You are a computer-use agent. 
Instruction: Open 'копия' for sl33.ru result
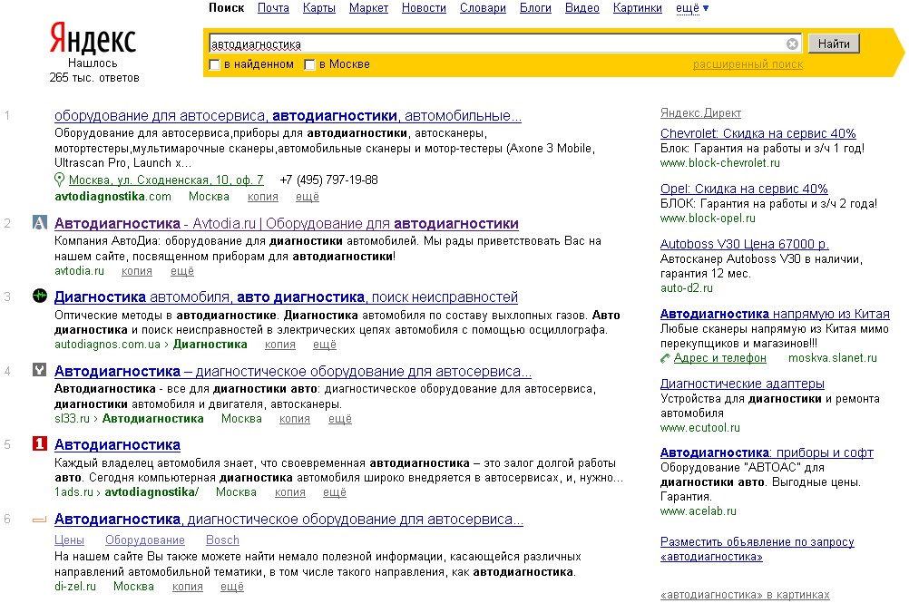point(295,419)
